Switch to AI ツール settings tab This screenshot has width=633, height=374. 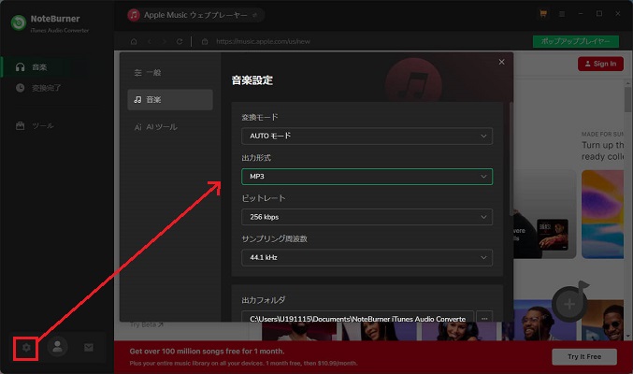[x=170, y=127]
